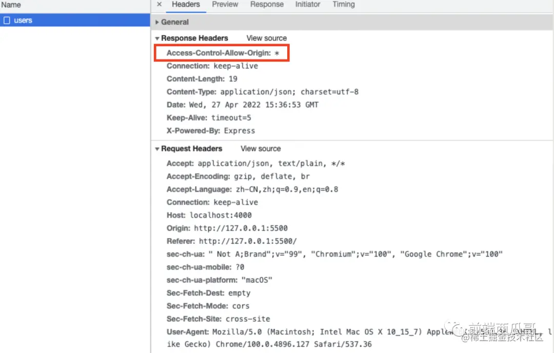
Task: Switch to the Headers tab
Action: (x=186, y=4)
